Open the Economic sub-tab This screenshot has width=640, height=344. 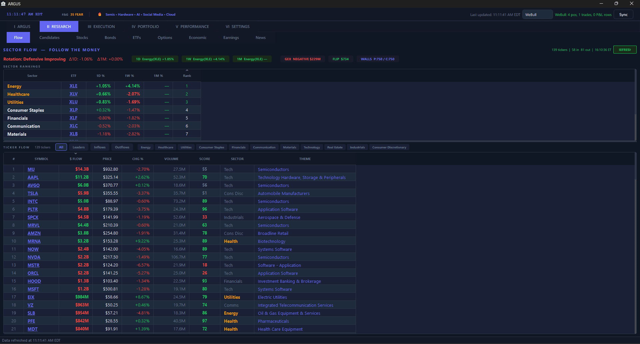[198, 38]
